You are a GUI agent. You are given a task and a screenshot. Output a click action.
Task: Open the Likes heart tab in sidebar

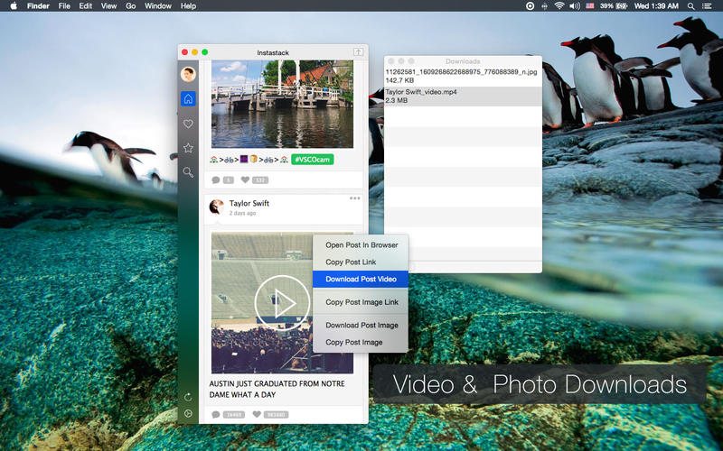coord(188,124)
